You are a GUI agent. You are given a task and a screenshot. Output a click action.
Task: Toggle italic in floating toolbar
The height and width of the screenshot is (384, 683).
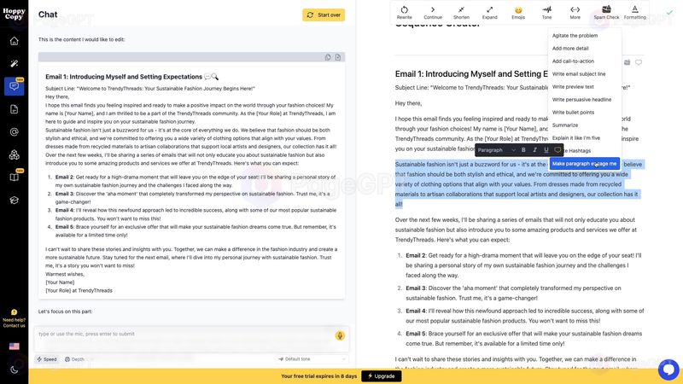[535, 150]
